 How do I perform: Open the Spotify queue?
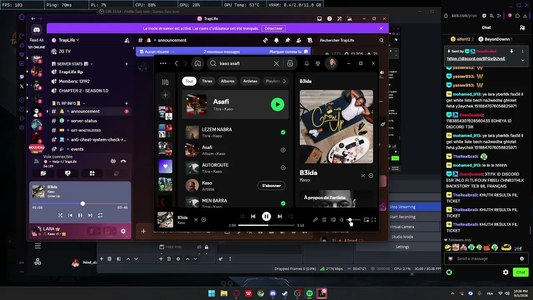click(324, 220)
